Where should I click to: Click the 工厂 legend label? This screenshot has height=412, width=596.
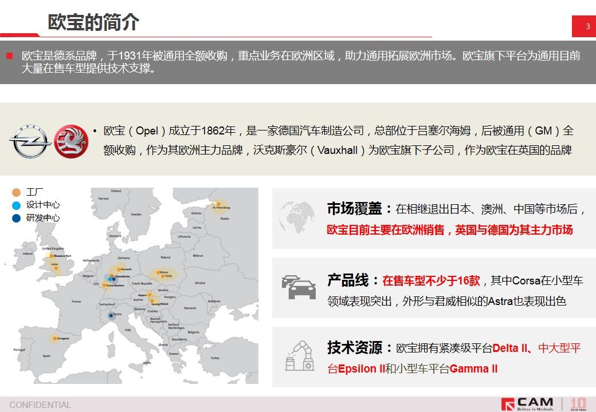[34, 192]
